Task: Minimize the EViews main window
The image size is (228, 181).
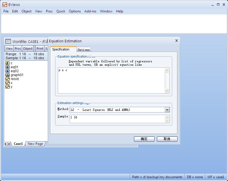Action: coord(213,5)
